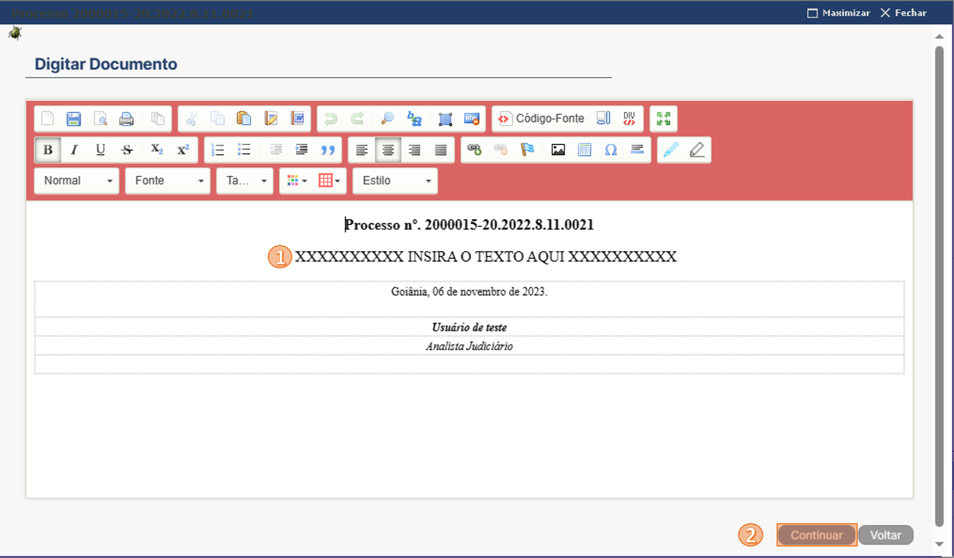Save the document with the floppy disk icon

[74, 119]
